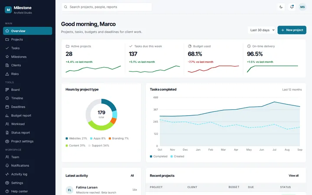Viewport: 312px width, 195px height.
Task: Click the Team people icon
Action: (x=7, y=157)
